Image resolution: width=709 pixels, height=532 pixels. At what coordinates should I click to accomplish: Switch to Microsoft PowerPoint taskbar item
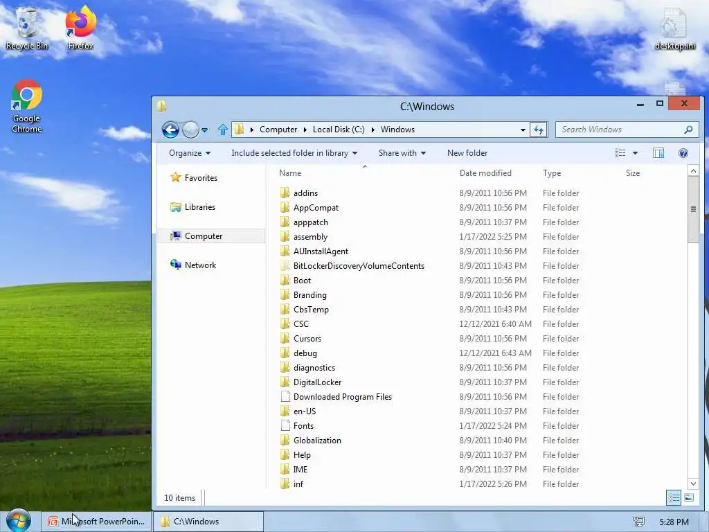(96, 522)
